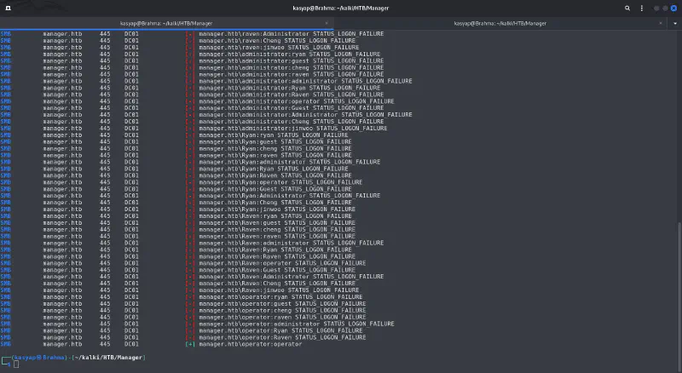Click the ~/kalki/HTB/Manager path in prompt
682x373 pixels.
pos(108,357)
